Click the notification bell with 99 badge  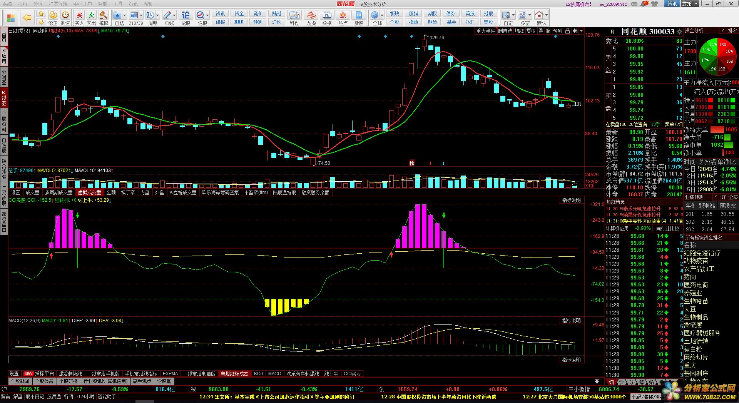[x=644, y=4]
